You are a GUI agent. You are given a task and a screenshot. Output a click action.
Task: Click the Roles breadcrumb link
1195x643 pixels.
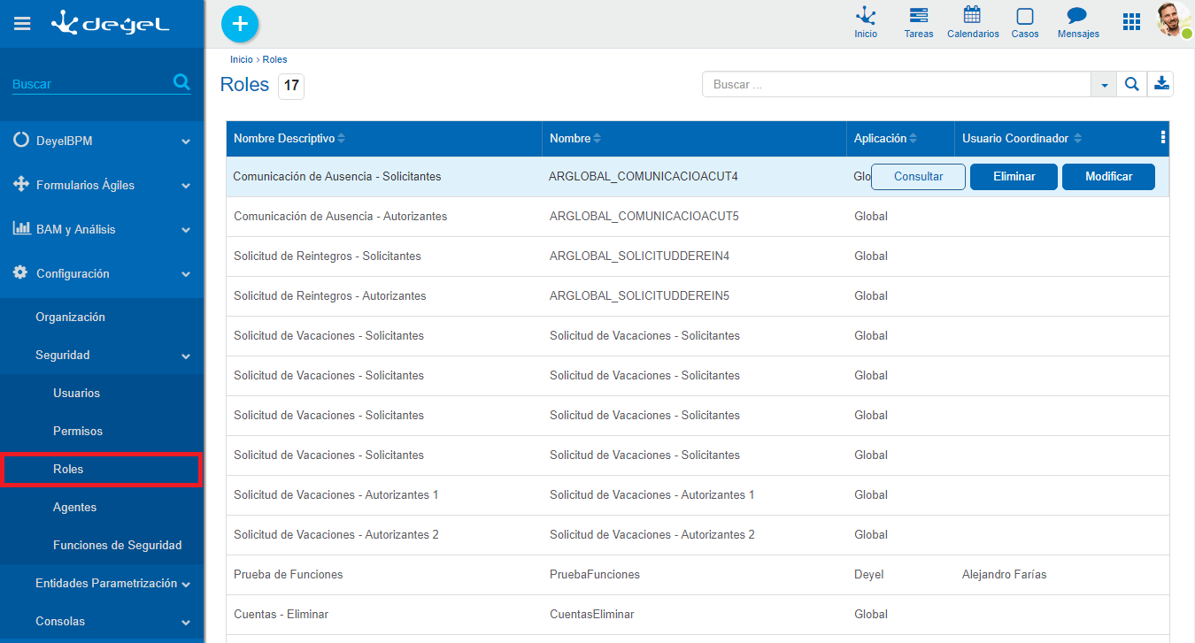(x=274, y=59)
